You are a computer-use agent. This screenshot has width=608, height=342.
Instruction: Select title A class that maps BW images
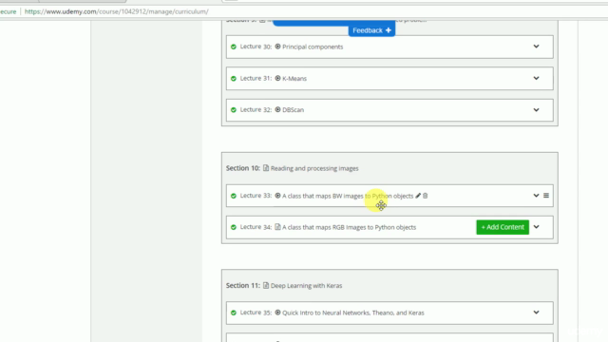tap(348, 196)
